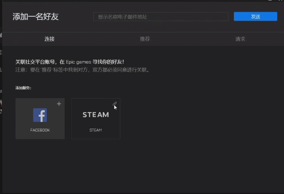Viewport: 284px width, 194px height.
Task: Click the 发送 send button
Action: [x=255, y=16]
